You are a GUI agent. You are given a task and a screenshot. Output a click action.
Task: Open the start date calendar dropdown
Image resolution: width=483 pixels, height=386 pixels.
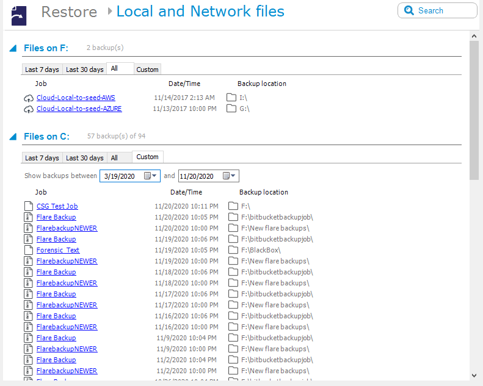(151, 176)
